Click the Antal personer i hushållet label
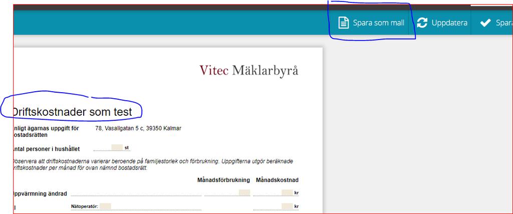This screenshot has height=214, width=513. coord(46,149)
